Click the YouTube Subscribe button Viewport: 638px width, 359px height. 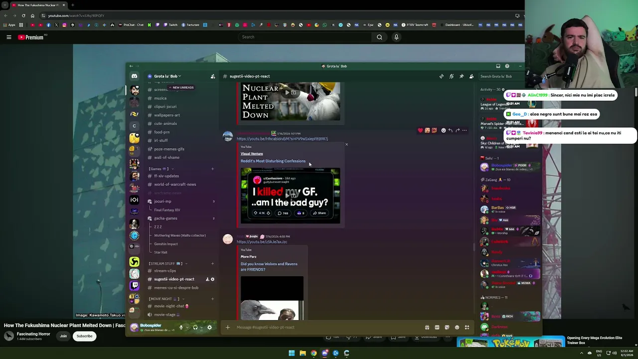pyautogui.click(x=84, y=336)
